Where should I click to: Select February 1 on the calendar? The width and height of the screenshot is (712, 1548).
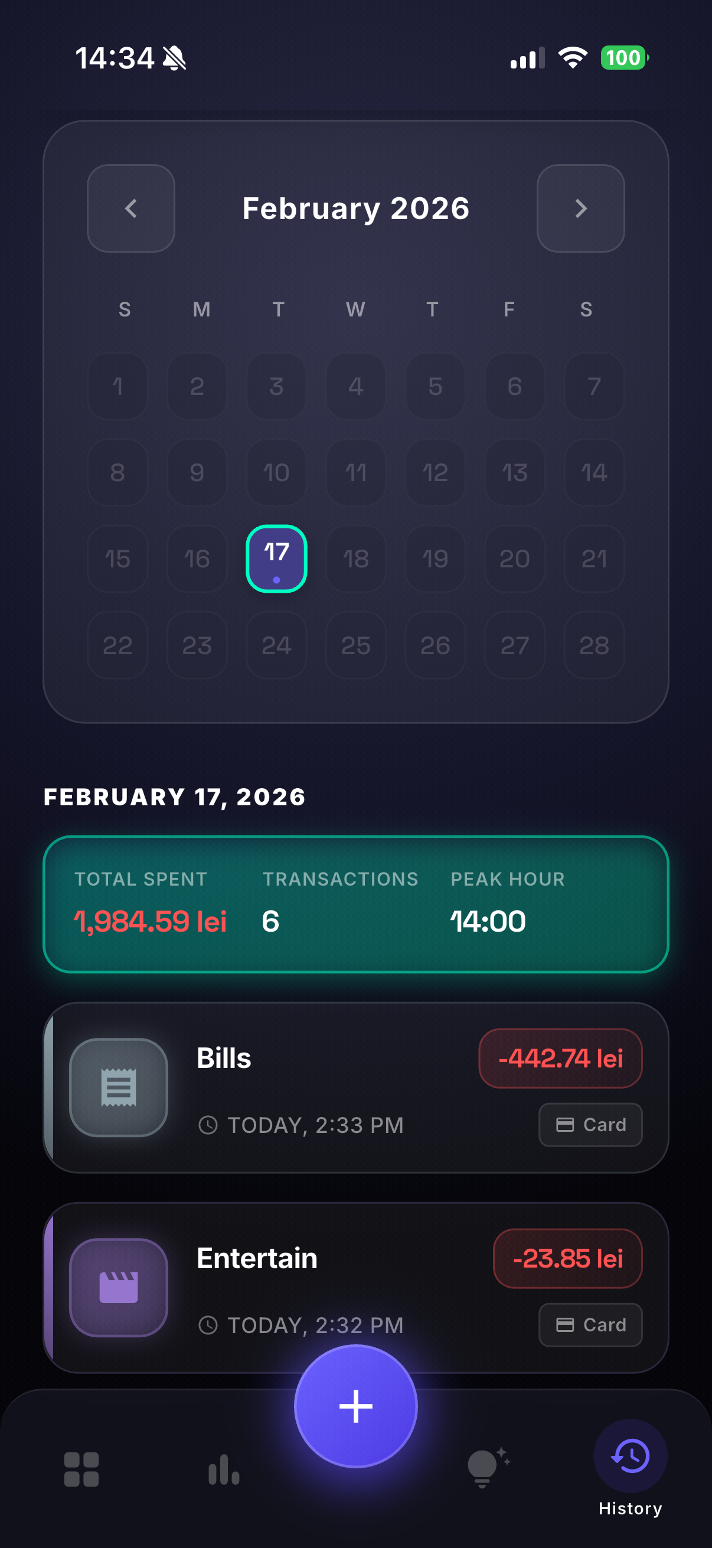117,386
